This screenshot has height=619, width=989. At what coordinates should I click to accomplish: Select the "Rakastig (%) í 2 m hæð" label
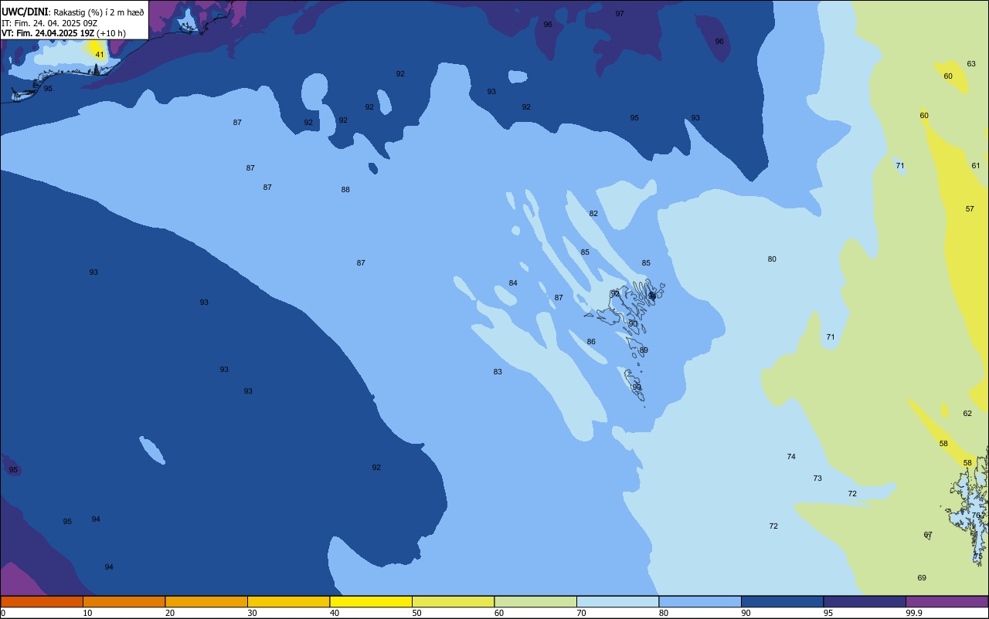point(99,12)
